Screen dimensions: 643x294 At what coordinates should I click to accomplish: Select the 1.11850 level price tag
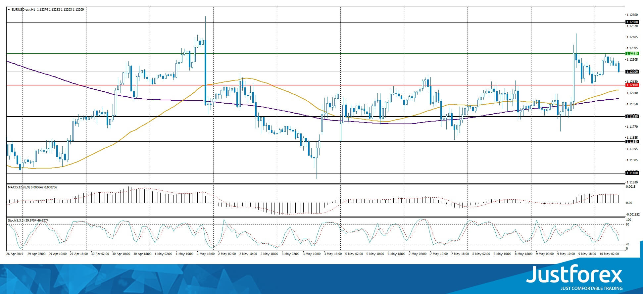coord(632,117)
